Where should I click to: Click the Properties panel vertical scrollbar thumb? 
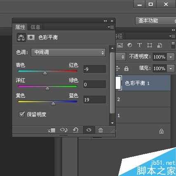[x=112, y=82]
